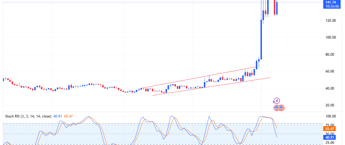Click the 20.00 price axis label
Image resolution: width=345 pixels, height=145 pixels.
click(x=330, y=105)
